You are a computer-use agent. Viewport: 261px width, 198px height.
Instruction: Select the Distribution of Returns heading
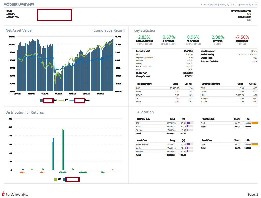[x=25, y=112]
